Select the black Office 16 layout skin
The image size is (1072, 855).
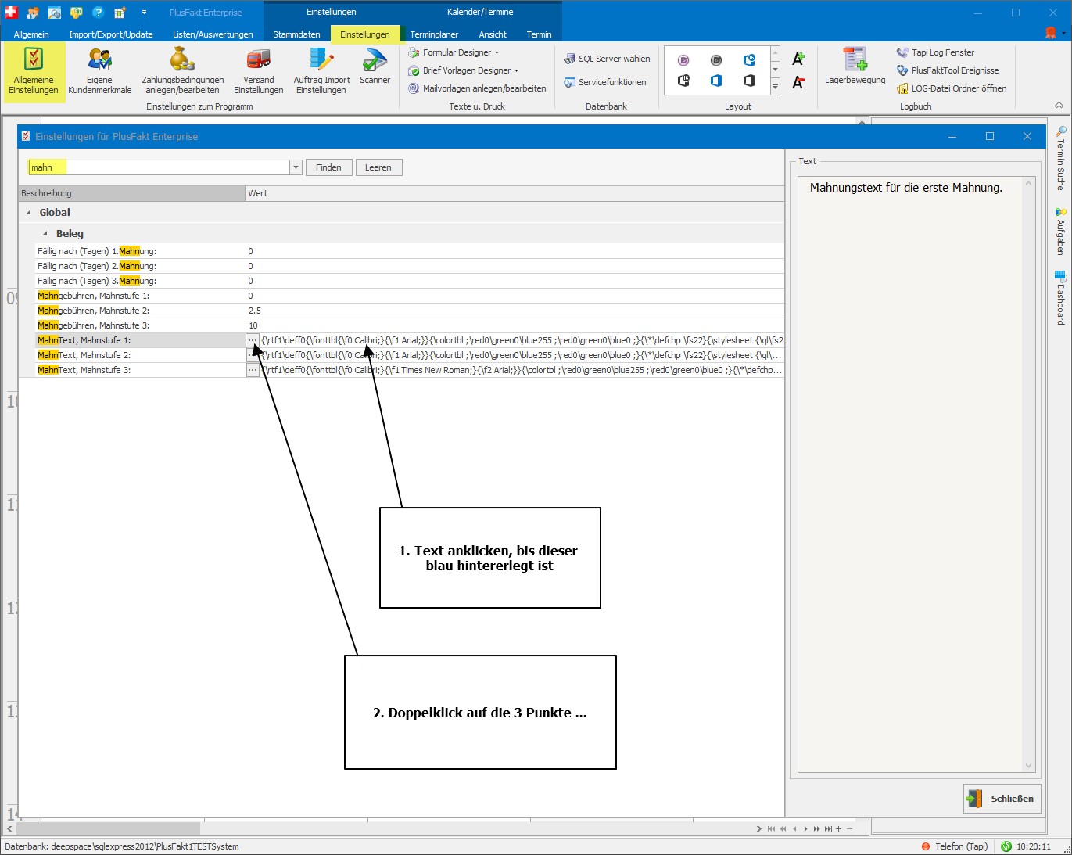[683, 81]
